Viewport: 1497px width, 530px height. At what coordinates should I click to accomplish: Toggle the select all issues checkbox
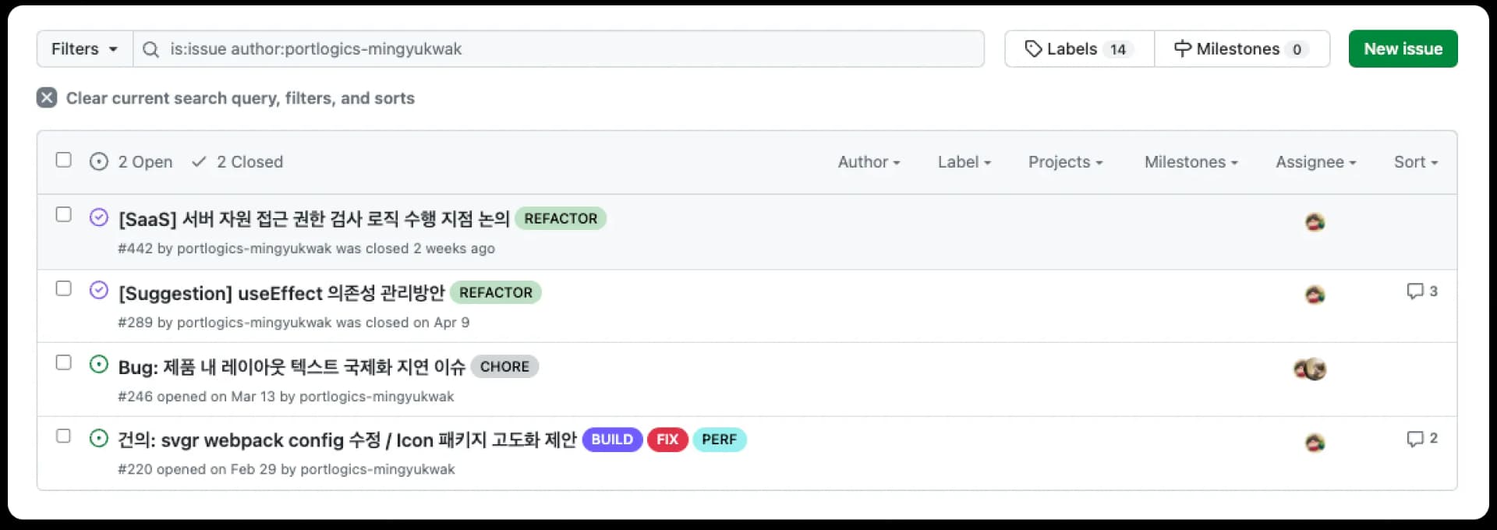coord(64,160)
